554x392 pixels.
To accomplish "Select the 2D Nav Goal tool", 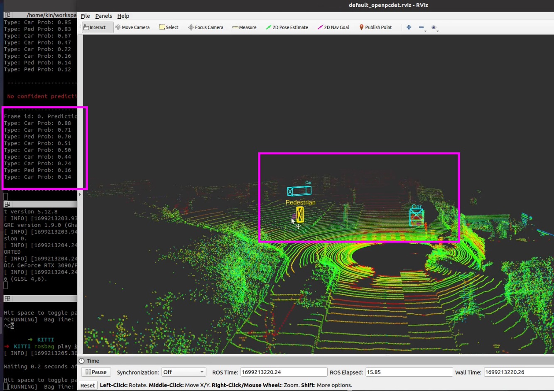I will tap(333, 27).
